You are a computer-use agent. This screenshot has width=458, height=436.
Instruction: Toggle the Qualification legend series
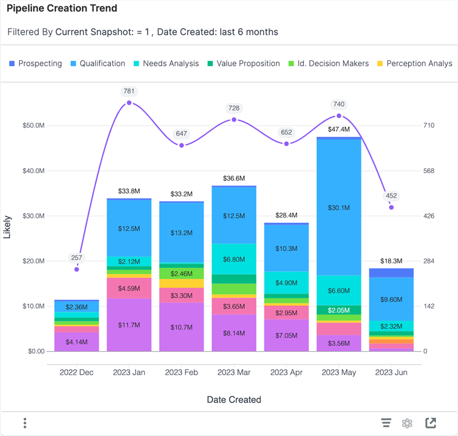pos(98,63)
